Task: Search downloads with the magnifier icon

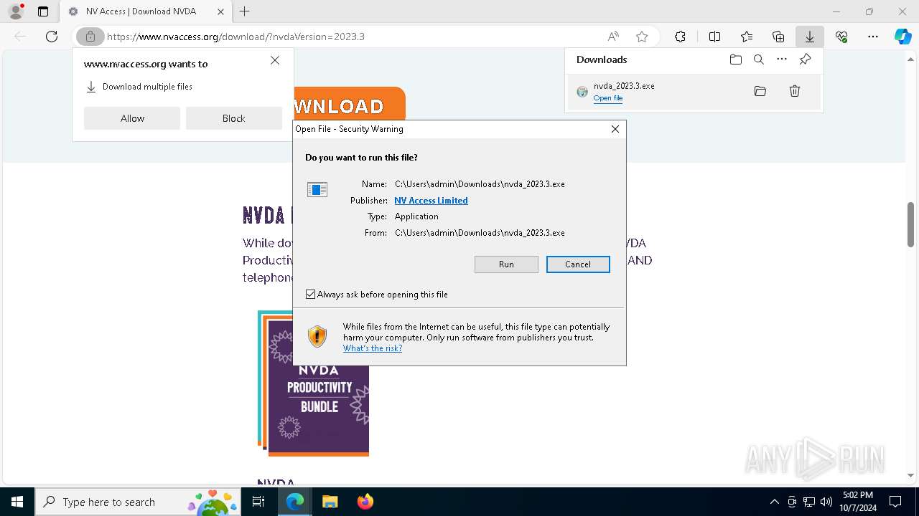Action: 759,59
